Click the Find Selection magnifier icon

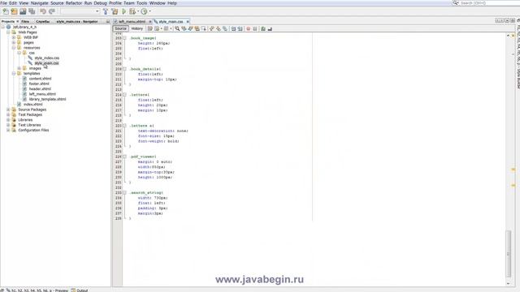(x=177, y=29)
